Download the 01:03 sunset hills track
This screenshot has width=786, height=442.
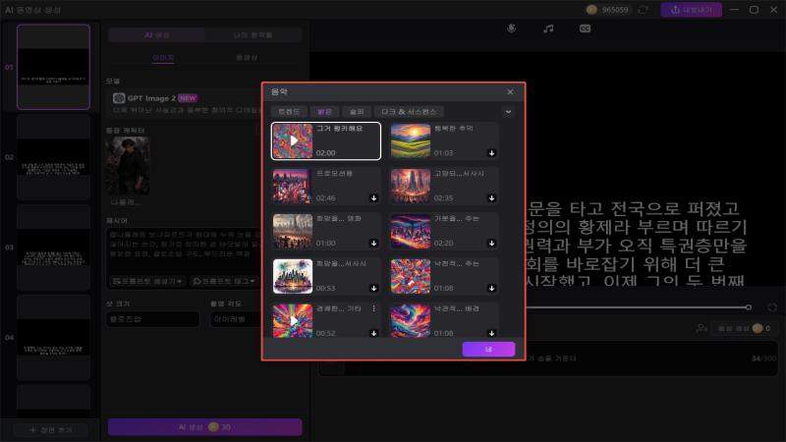[492, 153]
